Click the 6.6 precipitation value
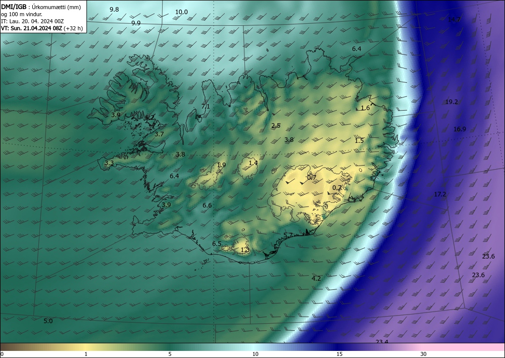505x358 pixels. (x=207, y=206)
